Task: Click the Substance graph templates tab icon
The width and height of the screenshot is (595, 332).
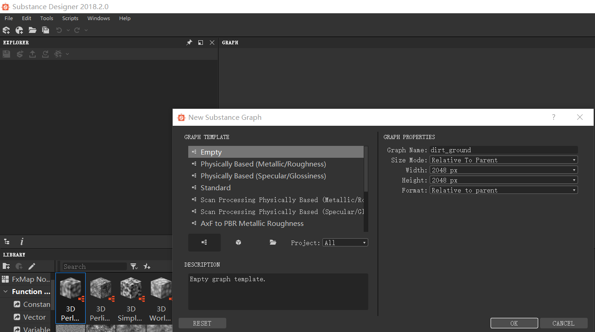Action: (x=204, y=242)
